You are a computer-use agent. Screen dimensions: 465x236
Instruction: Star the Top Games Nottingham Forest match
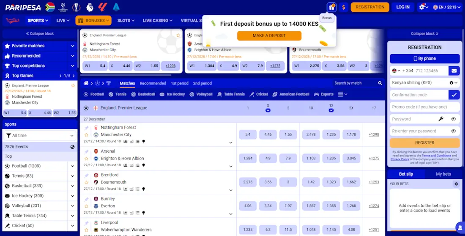pos(73,85)
